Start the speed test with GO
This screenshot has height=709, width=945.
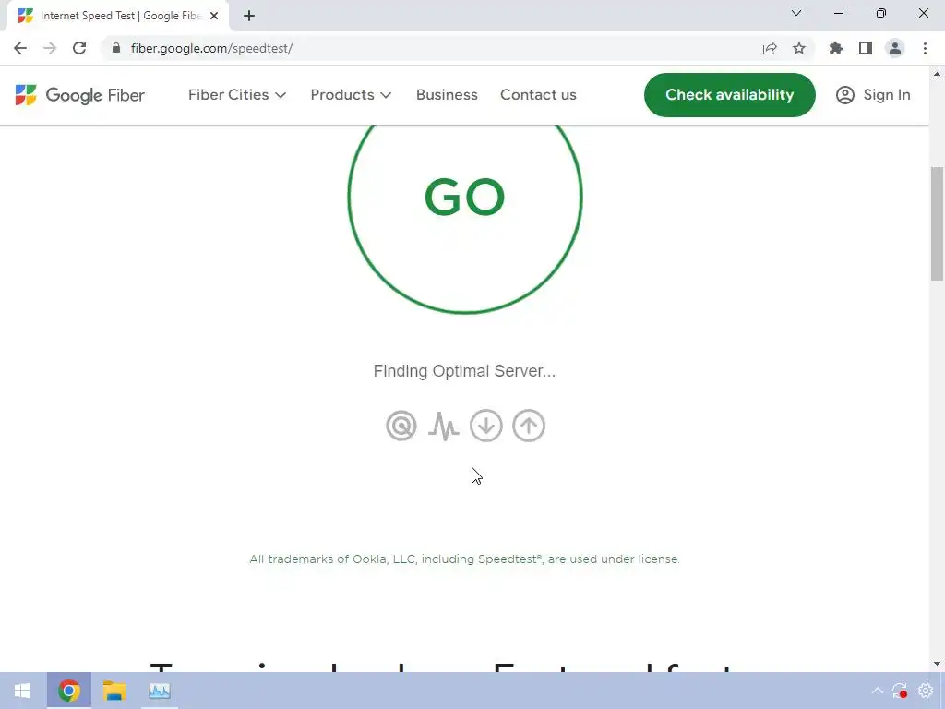pos(465,198)
